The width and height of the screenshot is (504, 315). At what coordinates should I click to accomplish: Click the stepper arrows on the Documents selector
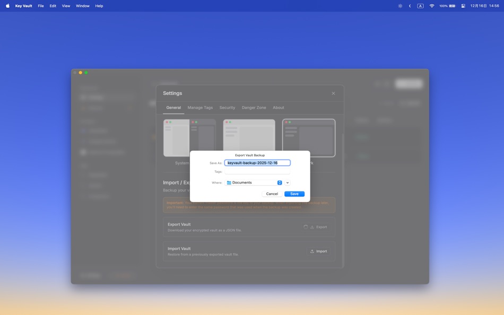pos(280,182)
